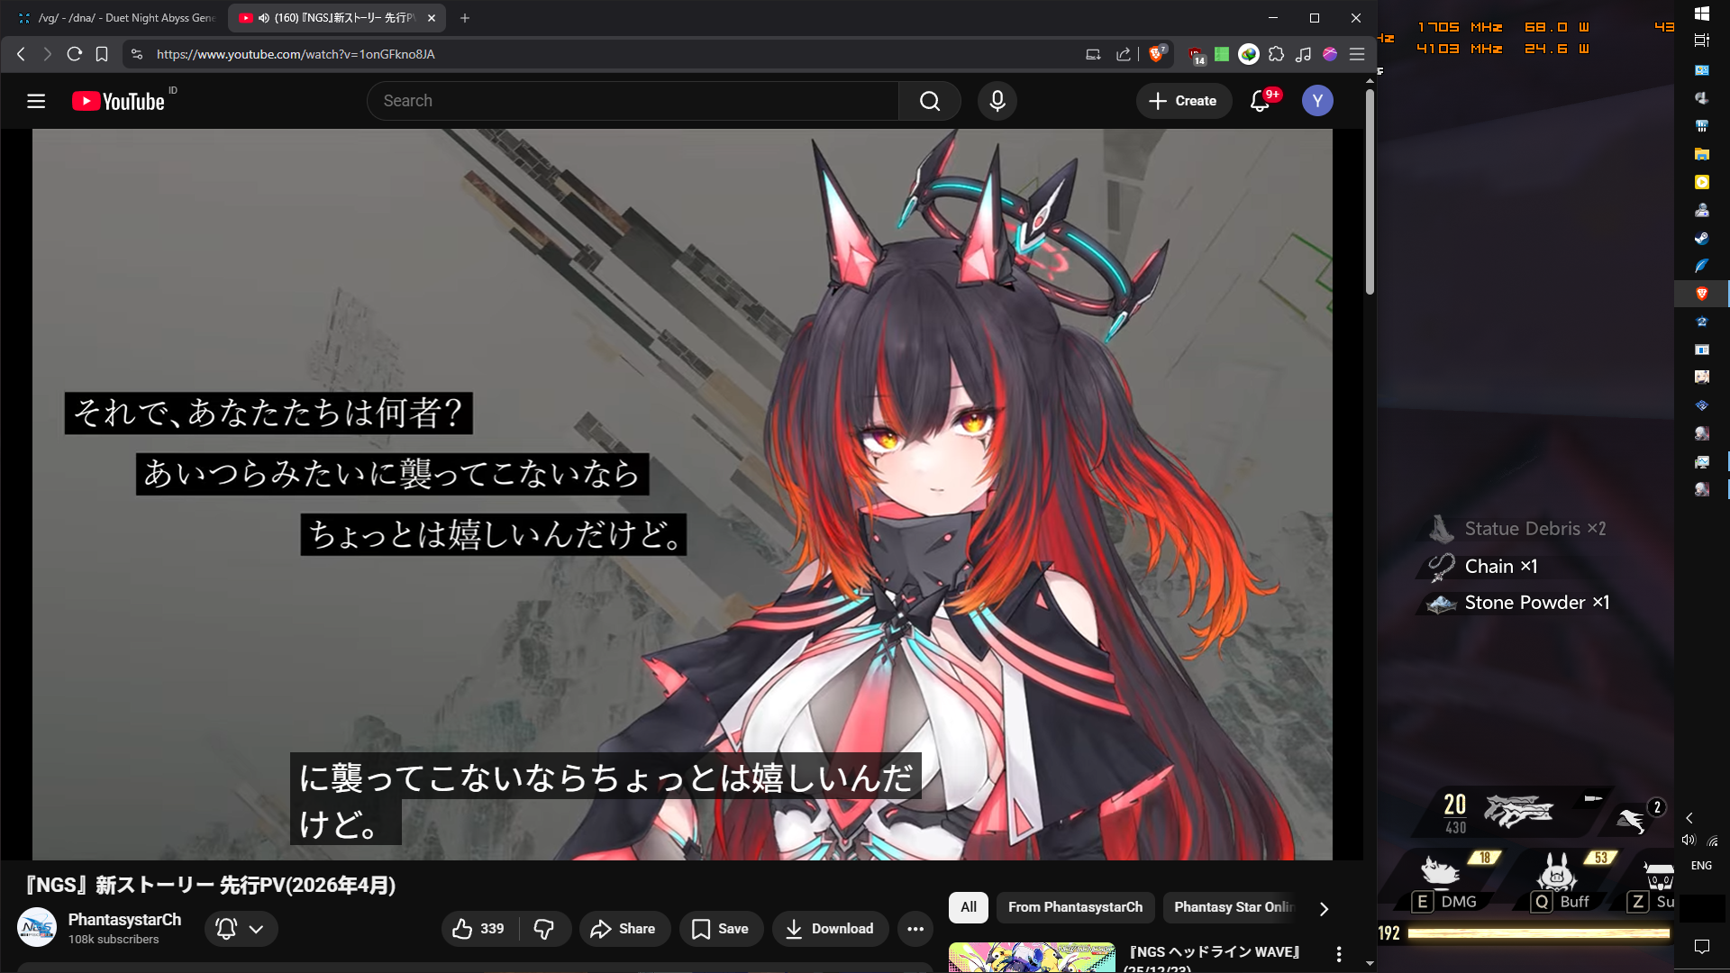Open more actions three-dot menu
The width and height of the screenshot is (1730, 973).
tap(915, 929)
